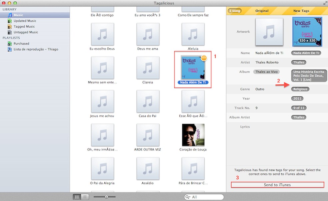This screenshot has height=201, width=328.
Task: Select Music in the Library sidebar
Action: 35,15
